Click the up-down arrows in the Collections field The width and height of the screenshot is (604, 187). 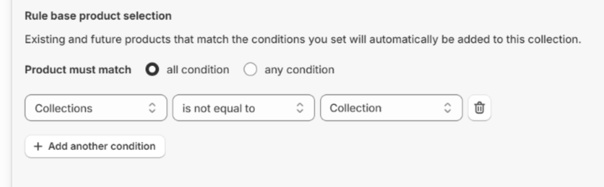point(152,108)
